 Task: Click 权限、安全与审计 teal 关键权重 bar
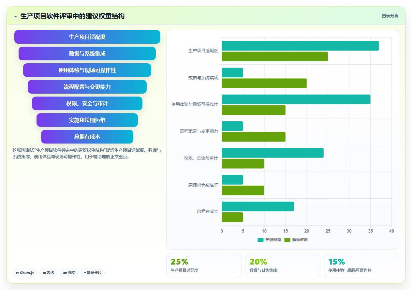click(273, 153)
